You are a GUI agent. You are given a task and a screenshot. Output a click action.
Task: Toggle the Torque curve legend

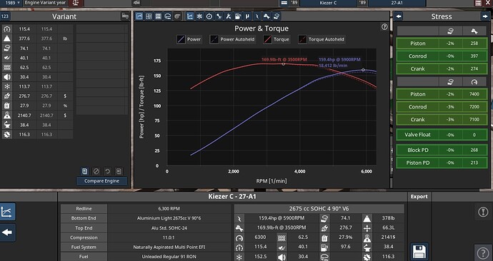(277, 39)
